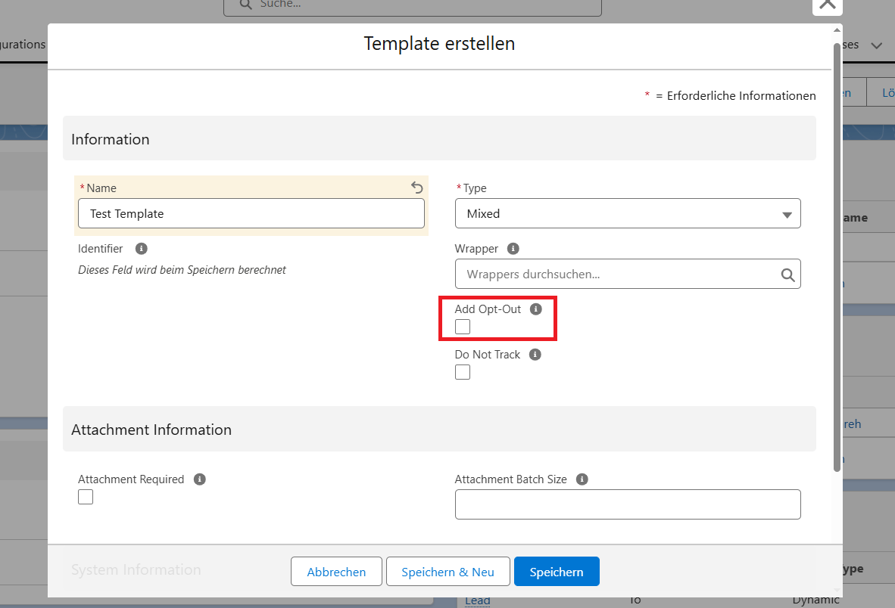Enable the Add Opt-Out checkbox
The image size is (895, 608).
point(463,327)
